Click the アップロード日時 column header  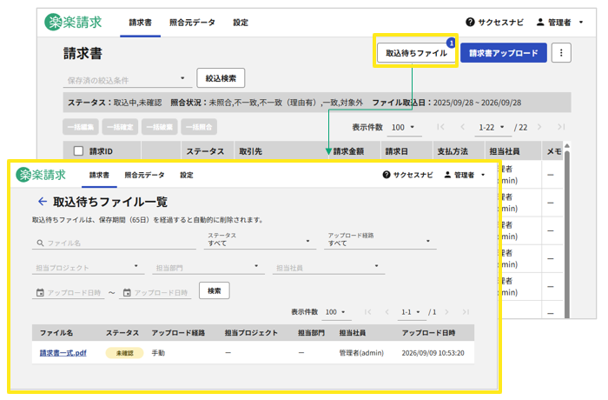click(x=428, y=333)
